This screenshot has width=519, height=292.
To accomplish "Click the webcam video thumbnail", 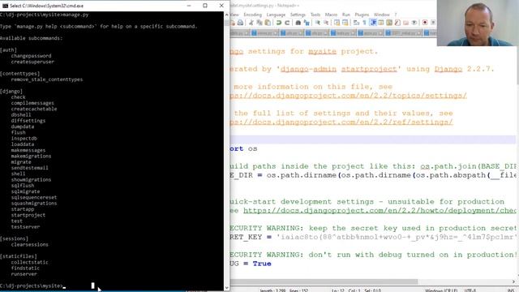I will [x=478, y=23].
